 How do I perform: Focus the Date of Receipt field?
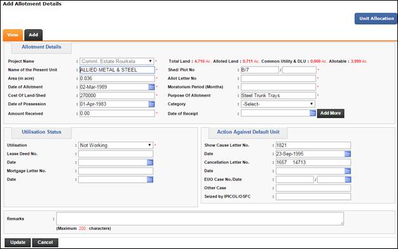275,113
